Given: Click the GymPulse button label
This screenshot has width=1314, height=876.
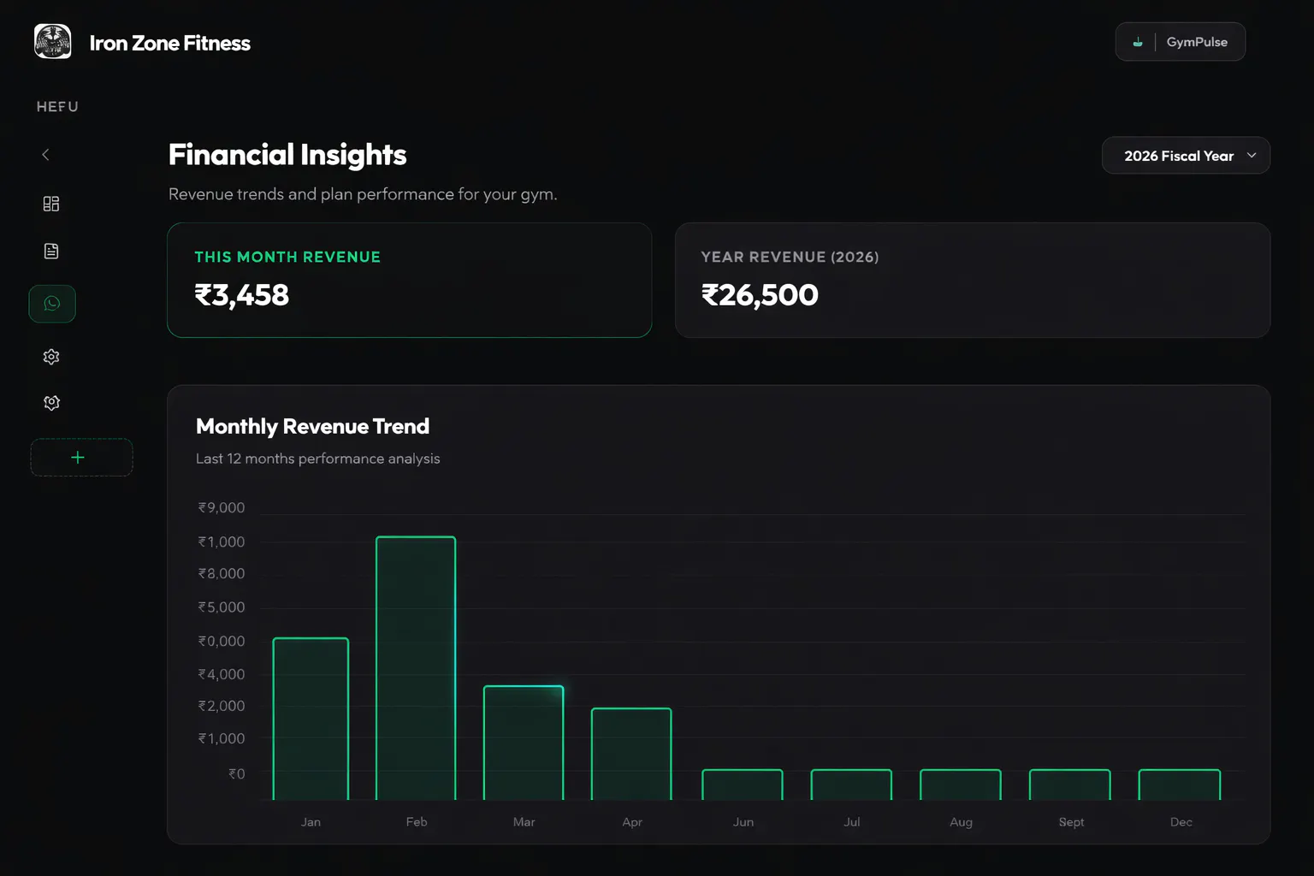Looking at the screenshot, I should 1197,42.
